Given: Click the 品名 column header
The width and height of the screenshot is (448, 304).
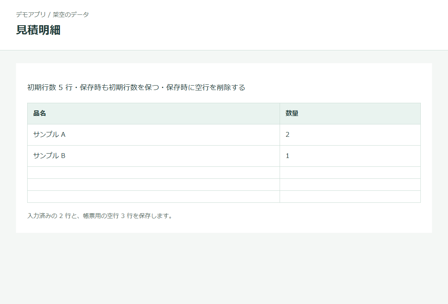Looking at the screenshot, I should tap(154, 114).
